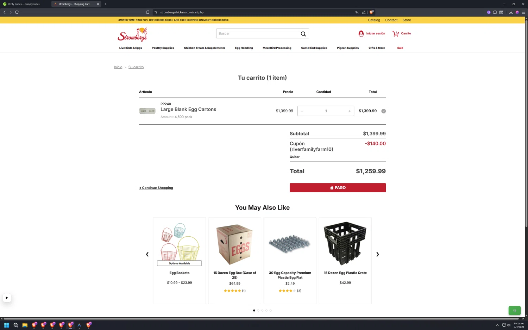Close the Strombergs Shopping Cart tab
This screenshot has width=528, height=330.
pyautogui.click(x=98, y=4)
